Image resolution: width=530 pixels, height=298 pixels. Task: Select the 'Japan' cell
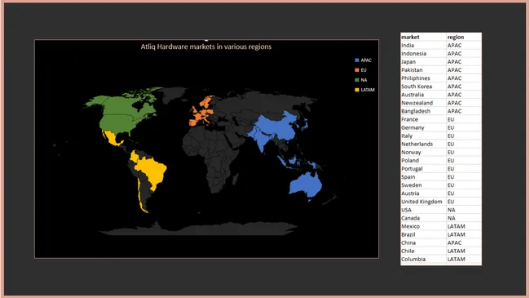coord(423,61)
